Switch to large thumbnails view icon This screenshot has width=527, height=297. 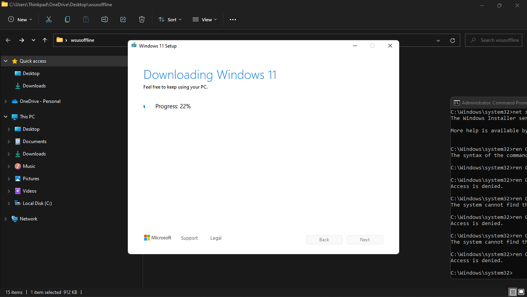[521, 292]
